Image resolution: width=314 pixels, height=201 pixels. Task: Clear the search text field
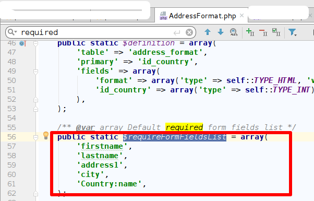(x=189, y=32)
